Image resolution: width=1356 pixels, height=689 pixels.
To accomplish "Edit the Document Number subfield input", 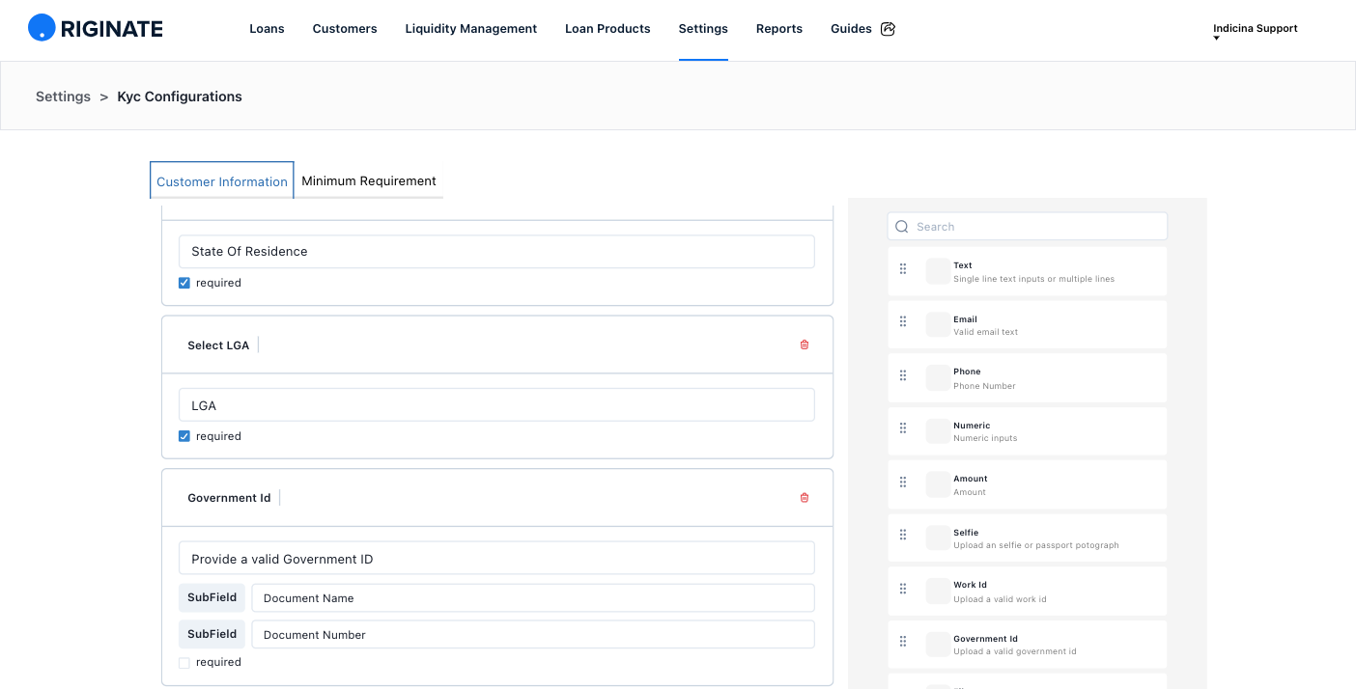I will point(533,635).
